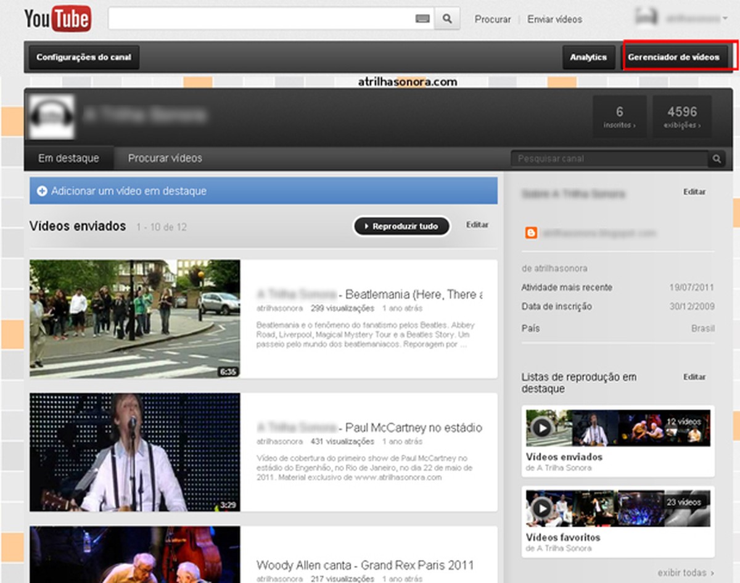740x583 pixels.
Task: Click the 299 visualizações text
Action: pyautogui.click(x=342, y=308)
